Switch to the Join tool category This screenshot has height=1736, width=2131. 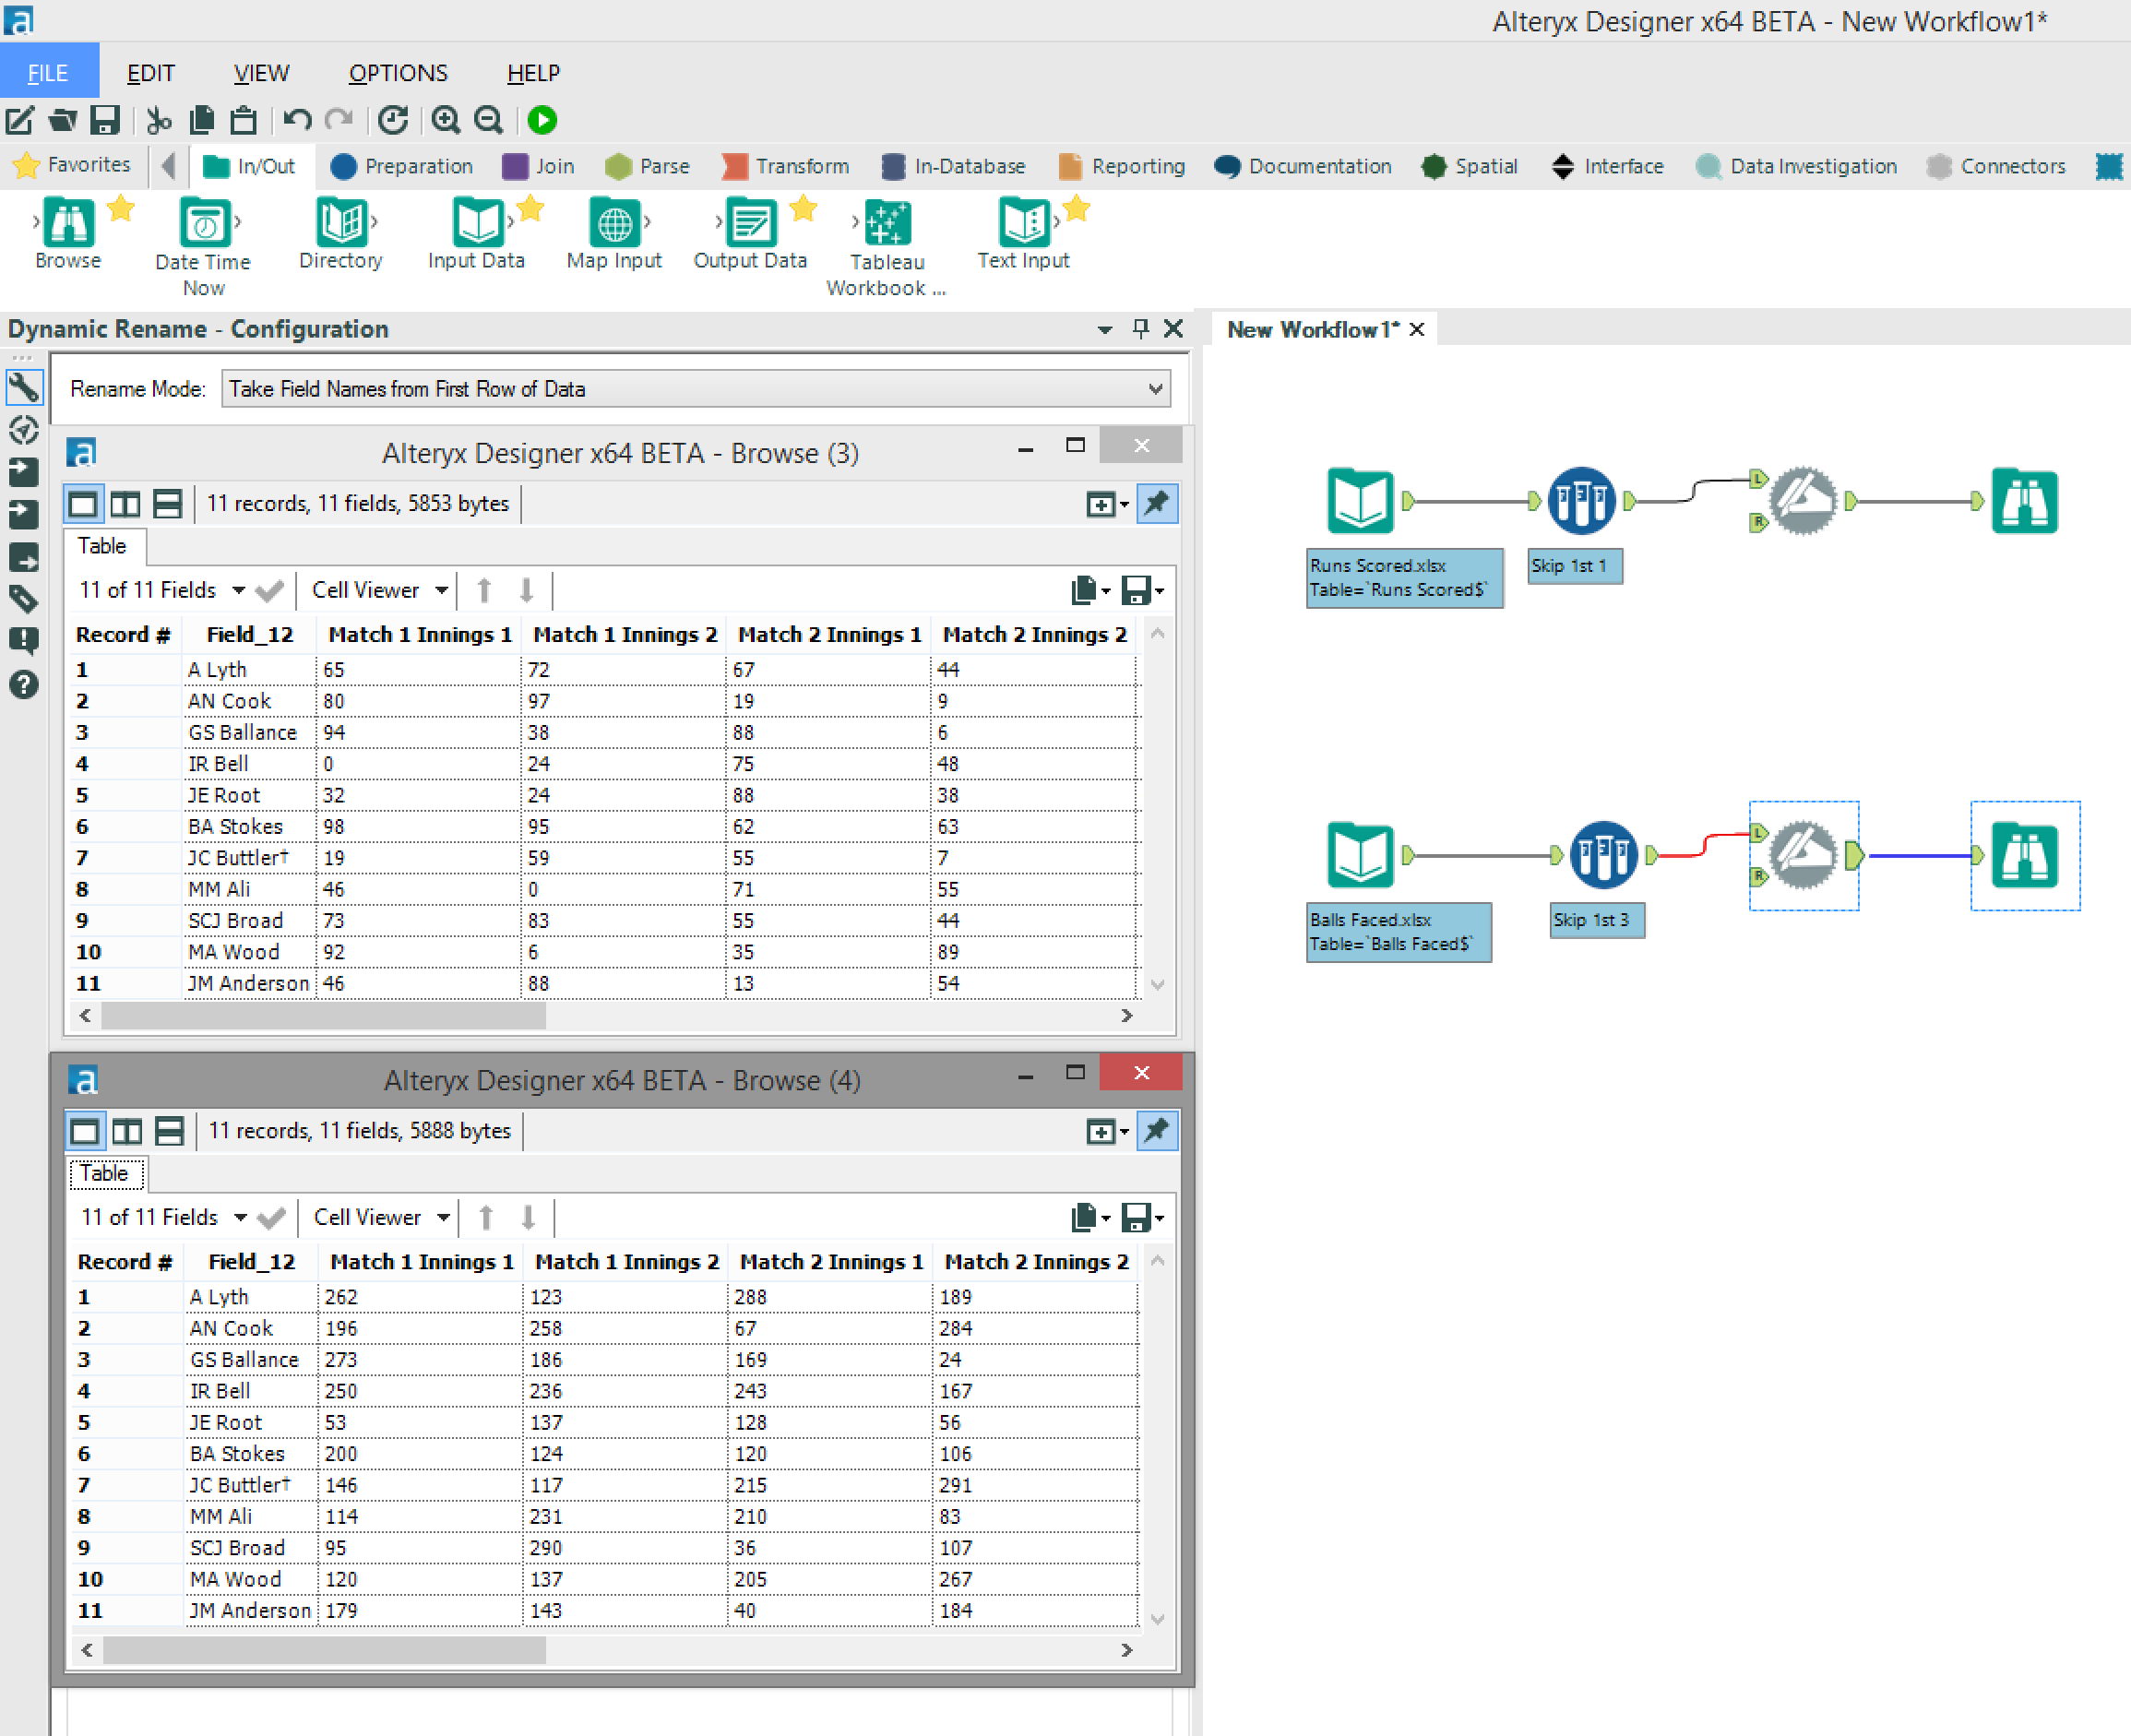tap(538, 166)
